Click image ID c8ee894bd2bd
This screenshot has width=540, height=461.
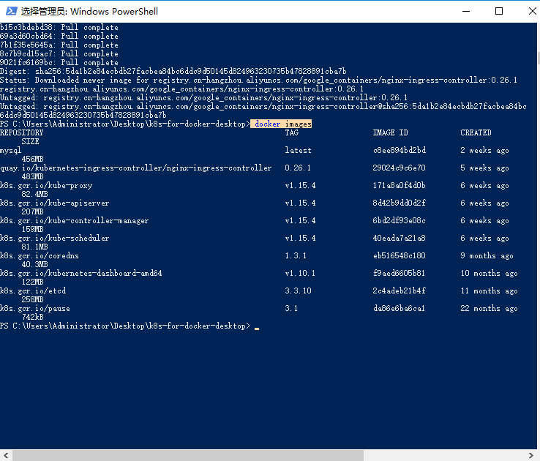(x=400, y=151)
